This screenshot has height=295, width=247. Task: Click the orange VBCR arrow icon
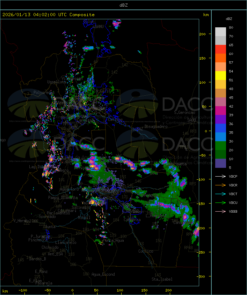[220, 185]
